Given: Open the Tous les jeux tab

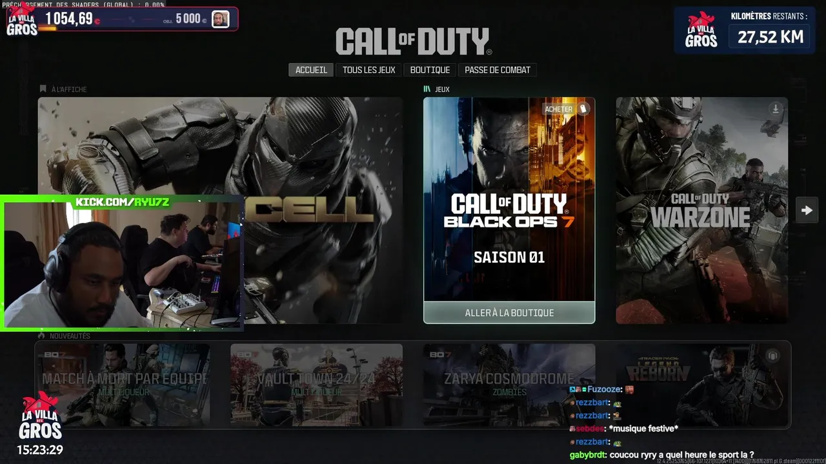Looking at the screenshot, I should coord(369,70).
